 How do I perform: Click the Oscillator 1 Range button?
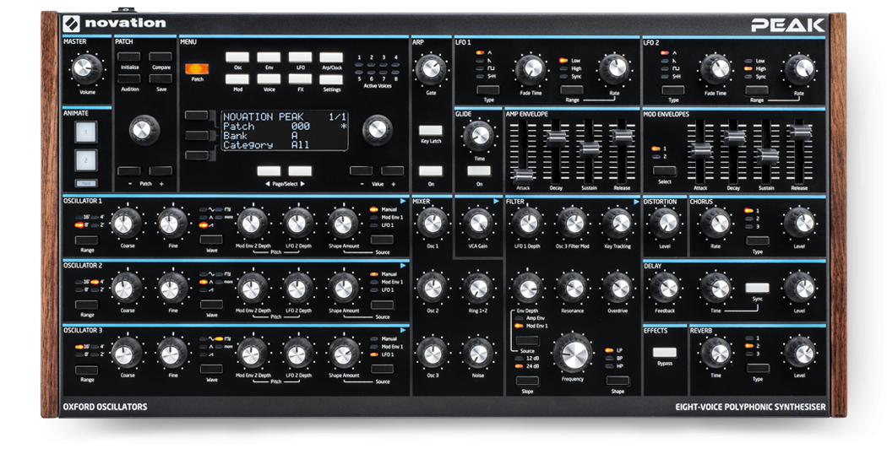(86, 240)
